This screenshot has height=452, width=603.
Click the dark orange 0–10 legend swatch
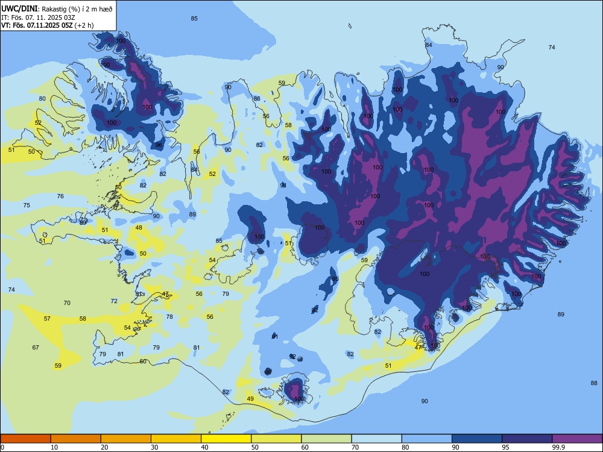point(25,439)
